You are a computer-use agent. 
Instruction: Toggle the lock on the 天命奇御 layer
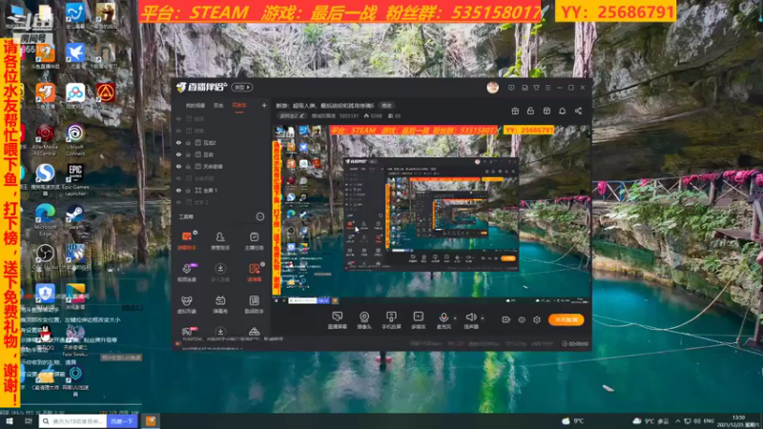(188, 166)
